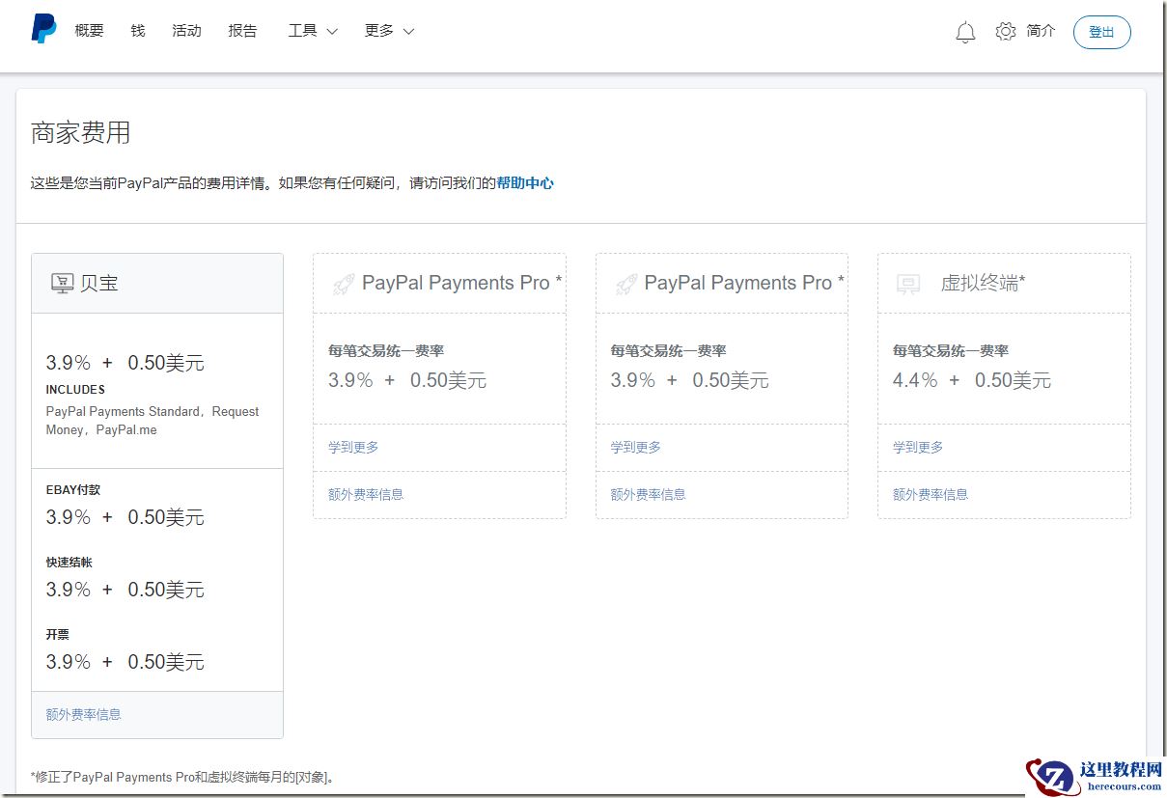Screen dimensions: 1167x798
Task: Open the 帮助中心 link
Action: coord(524,182)
